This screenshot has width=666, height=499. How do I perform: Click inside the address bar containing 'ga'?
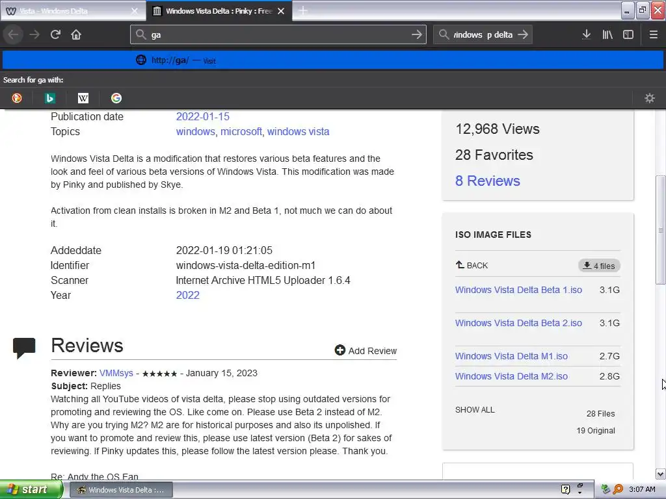(278, 34)
